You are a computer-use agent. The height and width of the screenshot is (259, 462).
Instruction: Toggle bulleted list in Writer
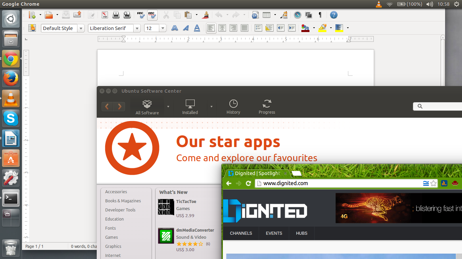coord(270,28)
